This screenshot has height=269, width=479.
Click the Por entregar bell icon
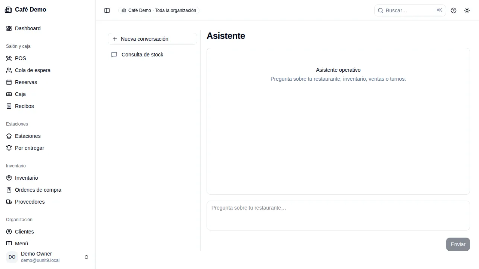(9, 148)
